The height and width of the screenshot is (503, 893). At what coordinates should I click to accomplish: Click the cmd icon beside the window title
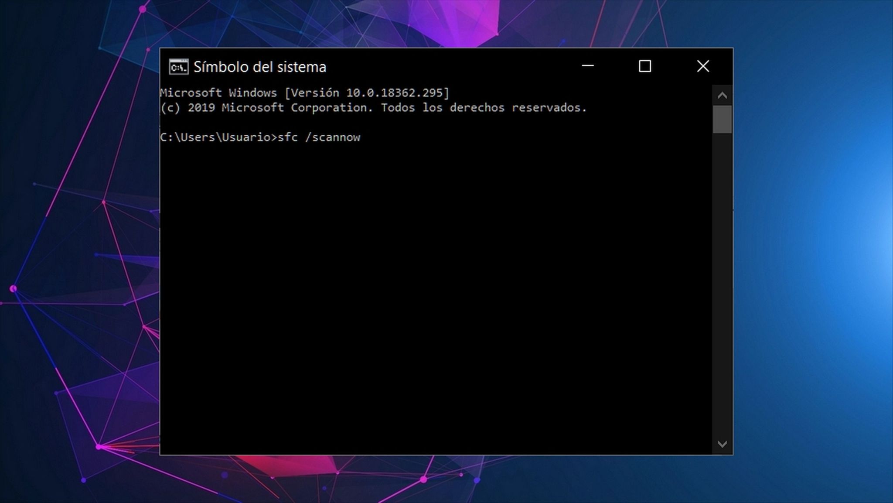pos(178,66)
